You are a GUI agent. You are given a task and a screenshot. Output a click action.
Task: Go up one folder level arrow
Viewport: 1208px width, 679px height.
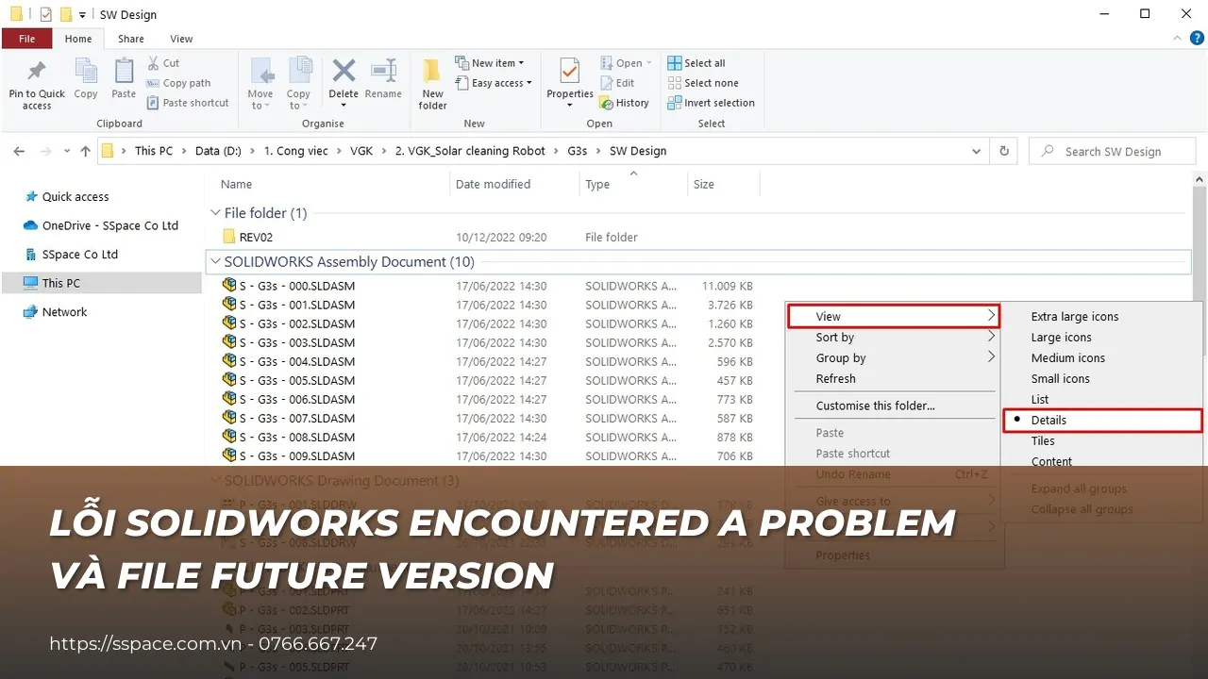pos(86,151)
